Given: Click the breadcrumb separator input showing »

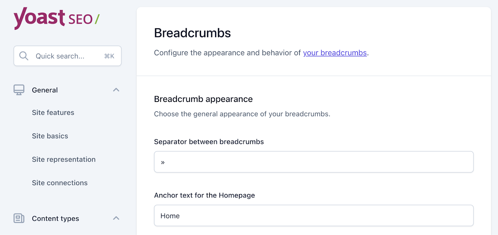Looking at the screenshot, I should (x=313, y=162).
